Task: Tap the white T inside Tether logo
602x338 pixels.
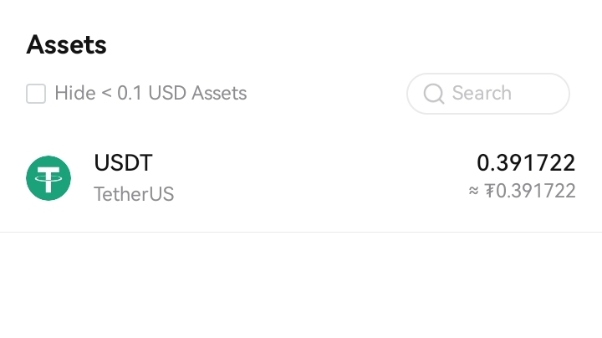Action: pyautogui.click(x=48, y=178)
